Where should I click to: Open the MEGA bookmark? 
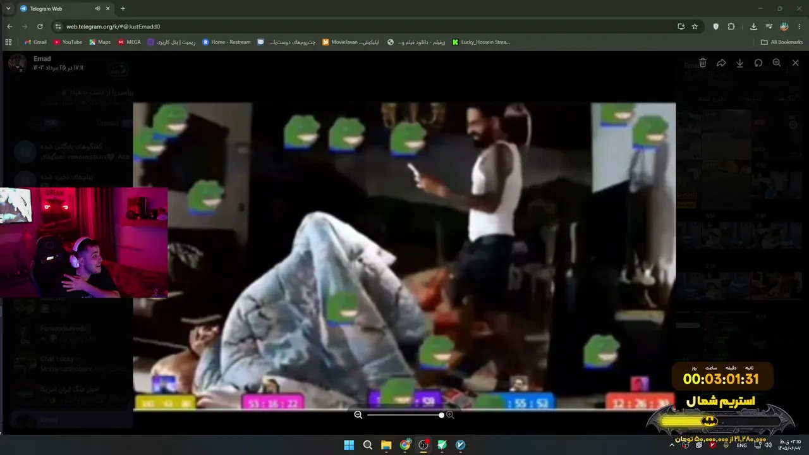tap(129, 42)
